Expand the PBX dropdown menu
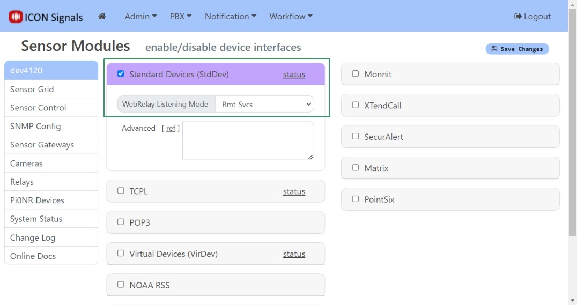This screenshot has width=577, height=305. (181, 17)
